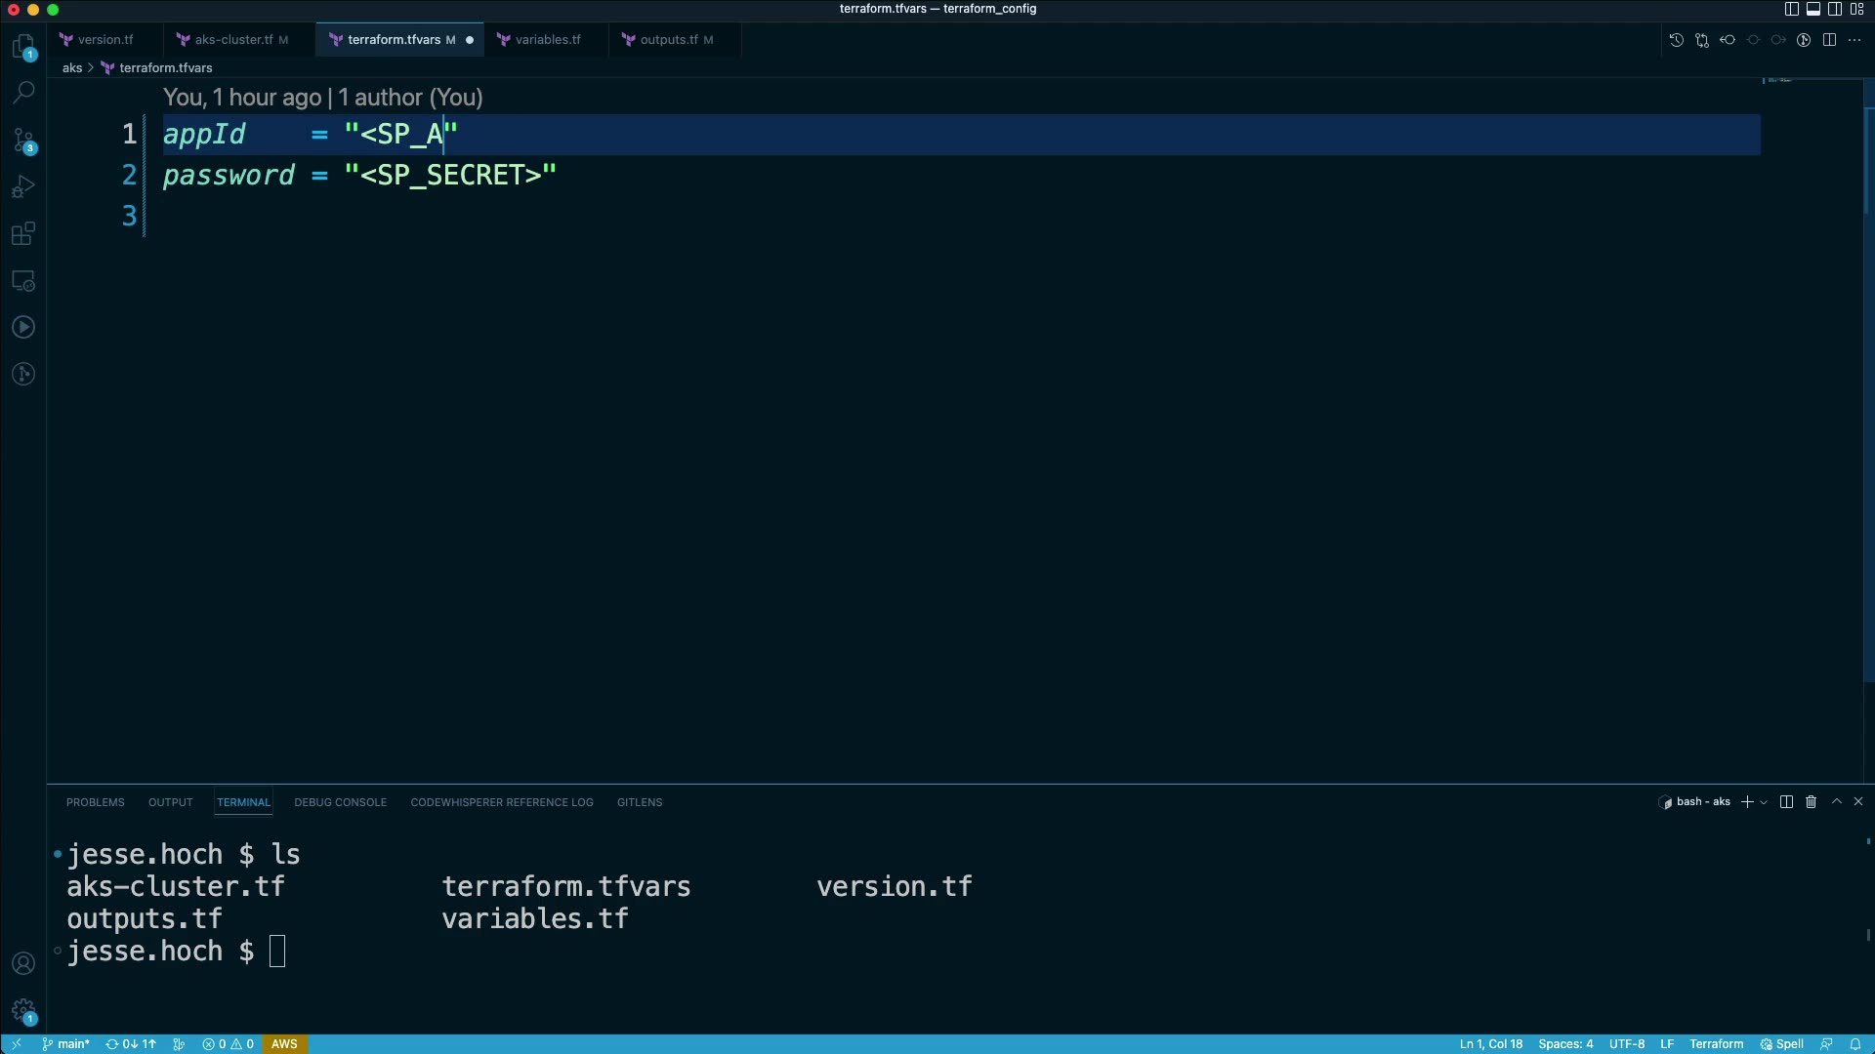Open the Search view
The width and height of the screenshot is (1875, 1054).
pyautogui.click(x=23, y=93)
